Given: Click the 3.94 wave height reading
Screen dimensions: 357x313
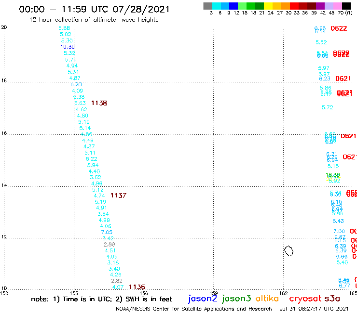Looking at the screenshot, I should 93,165.
